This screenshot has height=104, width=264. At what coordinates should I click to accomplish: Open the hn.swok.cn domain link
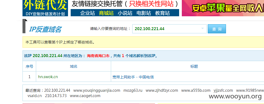tap(48, 77)
